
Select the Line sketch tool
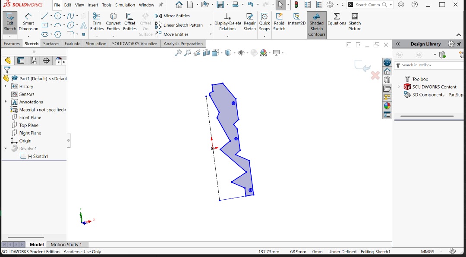tap(45, 16)
